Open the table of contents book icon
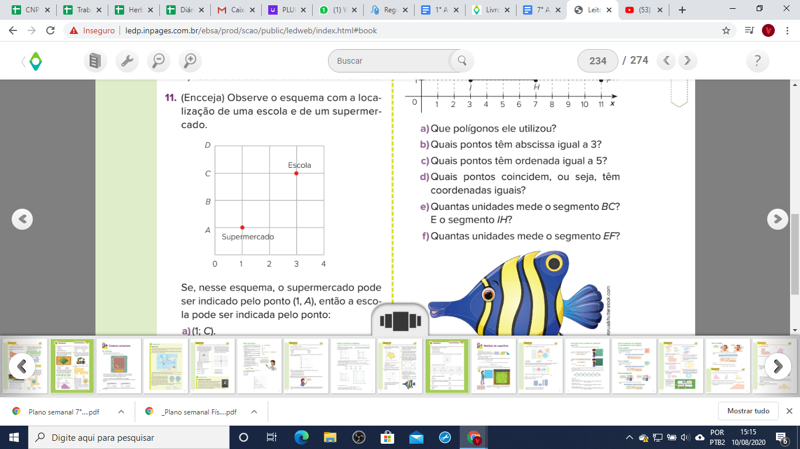The height and width of the screenshot is (449, 800). [x=95, y=61]
